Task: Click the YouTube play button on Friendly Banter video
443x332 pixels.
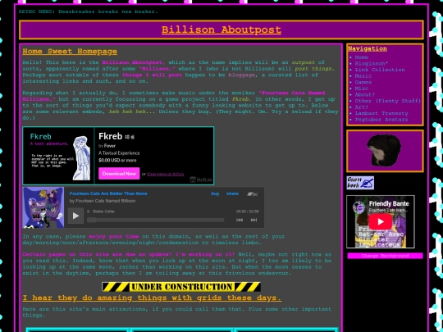Action: tap(381, 221)
